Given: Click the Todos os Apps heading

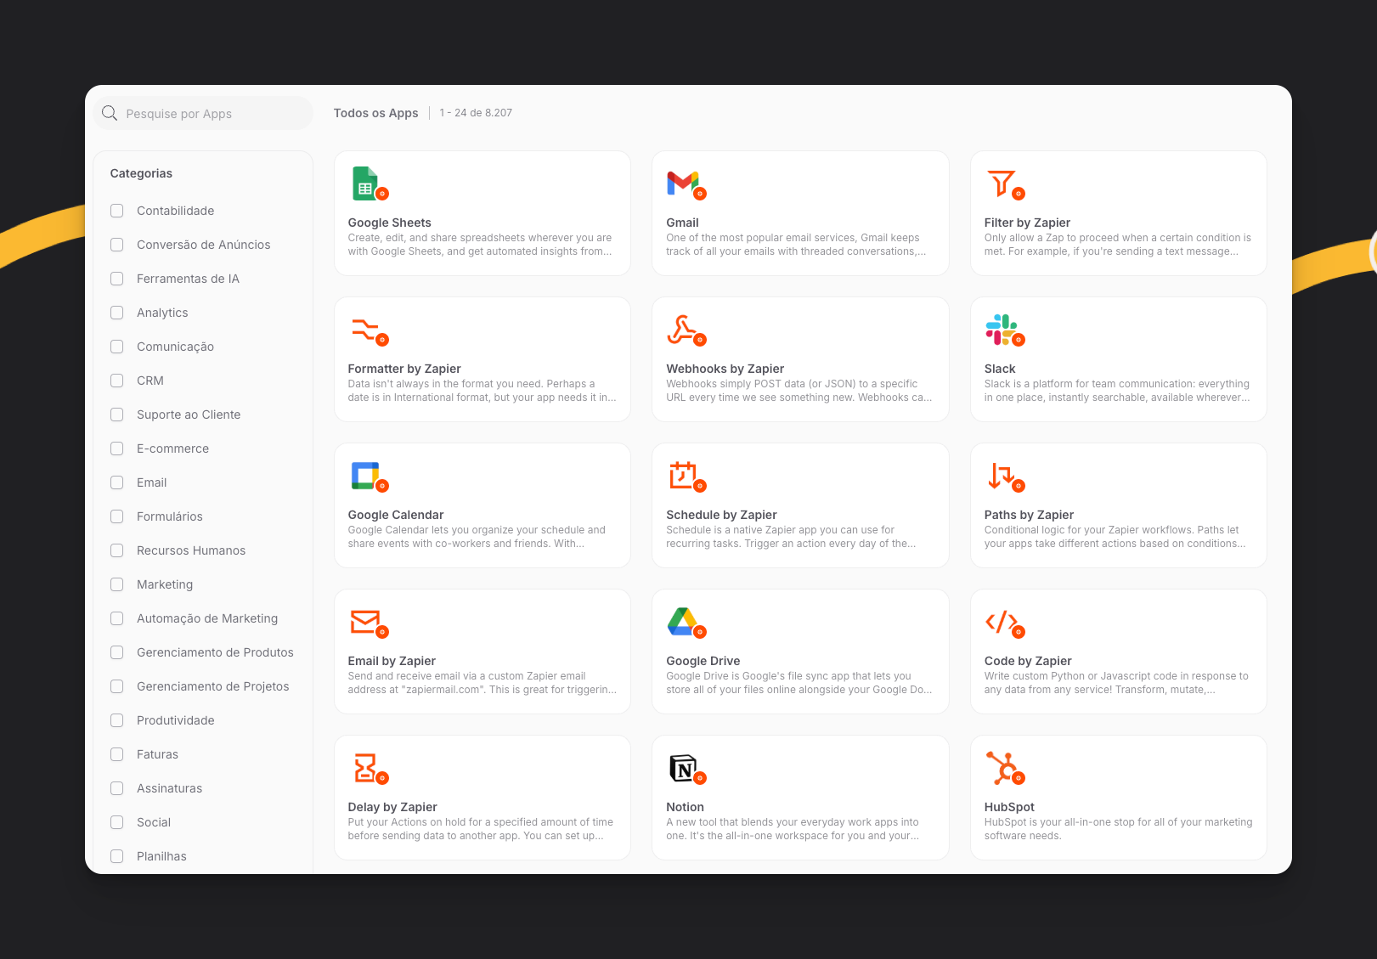Looking at the screenshot, I should pyautogui.click(x=375, y=113).
